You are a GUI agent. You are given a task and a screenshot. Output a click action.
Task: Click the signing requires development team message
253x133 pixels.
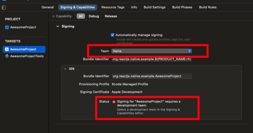click(x=149, y=103)
